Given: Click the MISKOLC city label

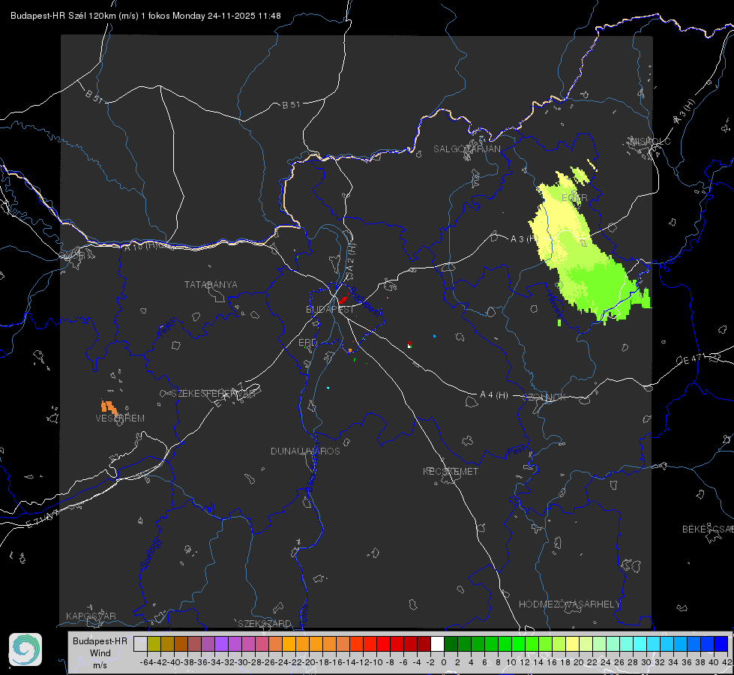Looking at the screenshot, I should pyautogui.click(x=650, y=142).
